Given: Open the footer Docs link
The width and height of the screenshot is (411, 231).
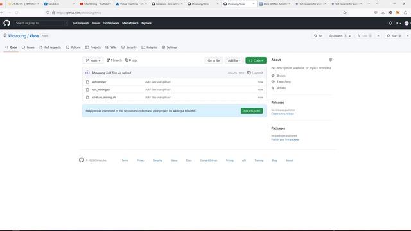Looking at the screenshot, I should (189, 160).
